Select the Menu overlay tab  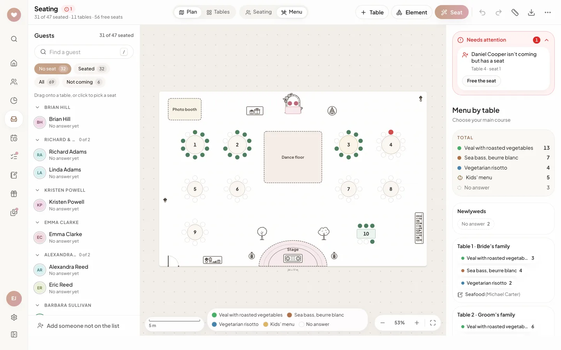coord(292,12)
